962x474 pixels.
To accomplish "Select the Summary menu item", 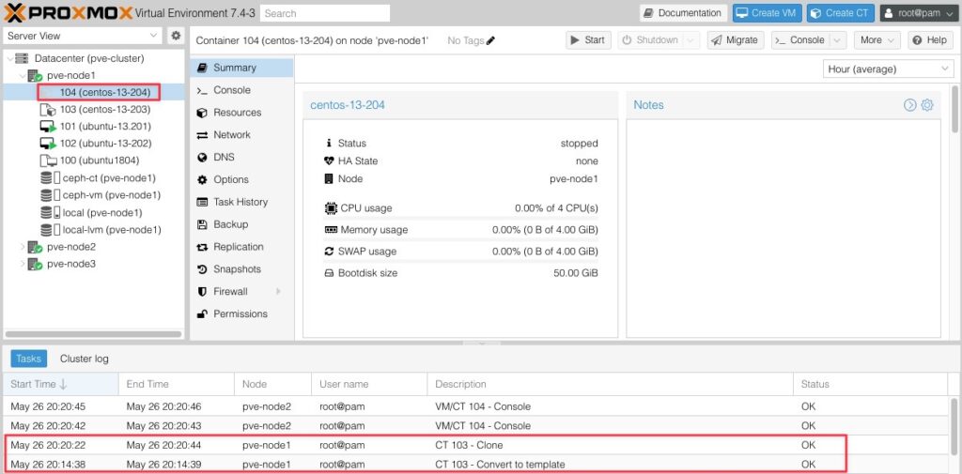I will click(x=241, y=68).
